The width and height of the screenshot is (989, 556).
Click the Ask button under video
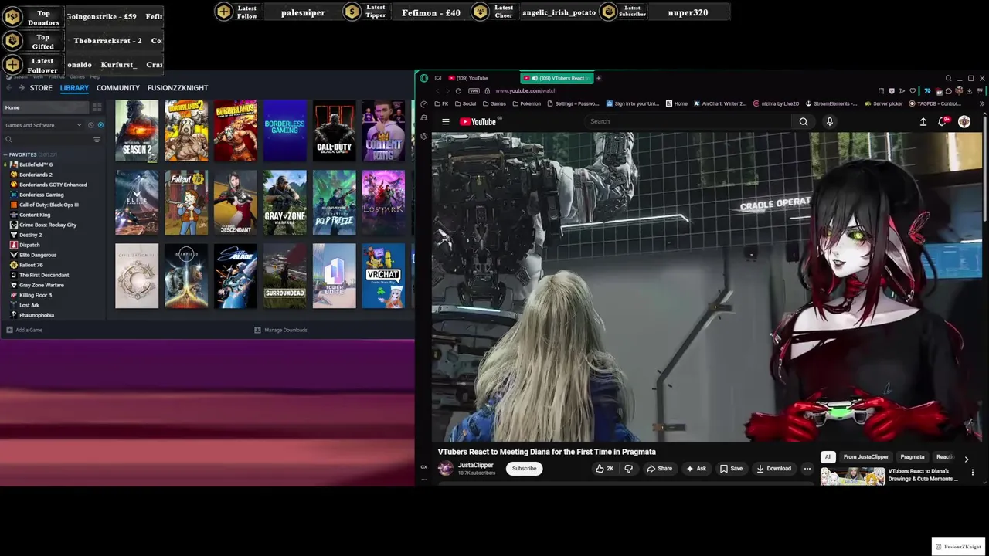pos(696,468)
